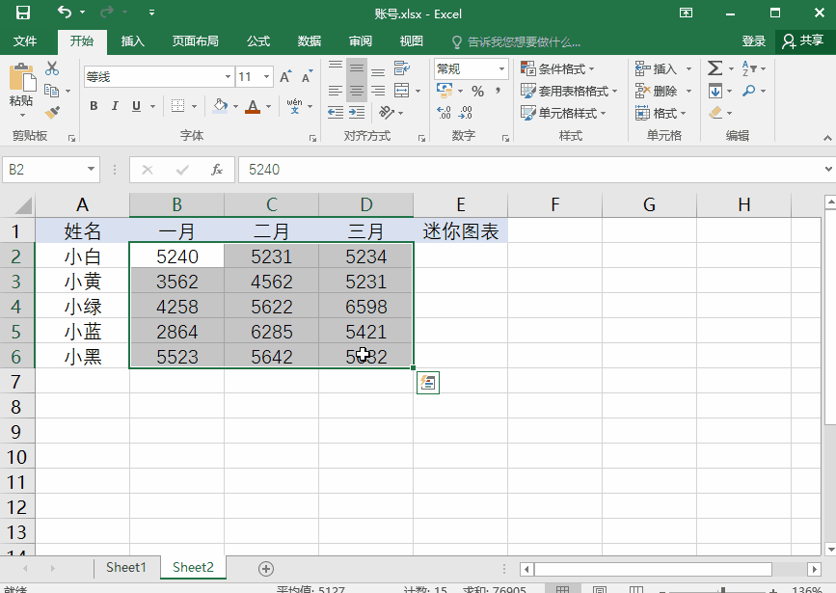Viewport: 836px width, 593px height.
Task: Click the AutoSum sigma icon
Action: click(x=715, y=68)
